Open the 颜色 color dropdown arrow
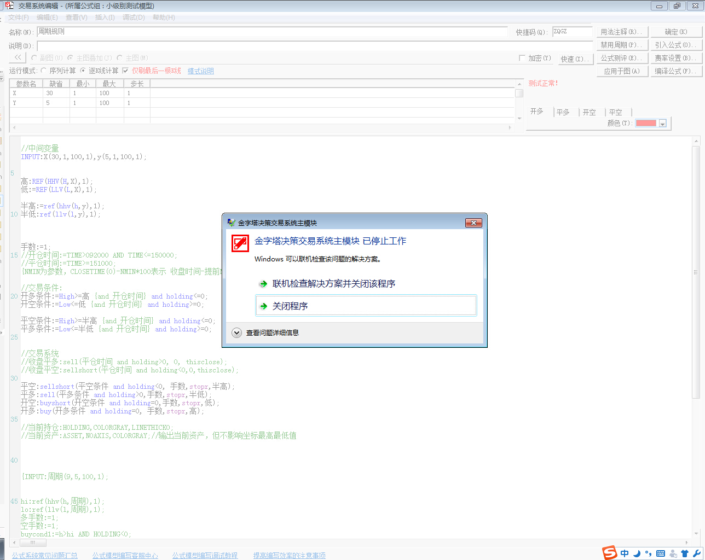This screenshot has height=560, width=705. pos(662,124)
